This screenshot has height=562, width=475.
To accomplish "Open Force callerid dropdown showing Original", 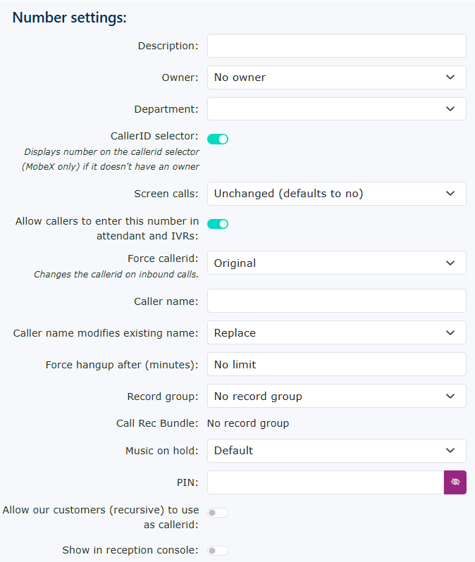I will (x=336, y=263).
